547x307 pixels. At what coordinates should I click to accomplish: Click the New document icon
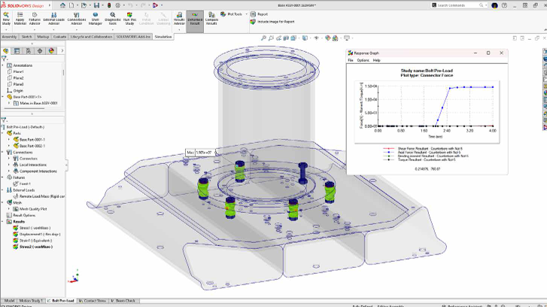[x=71, y=5]
